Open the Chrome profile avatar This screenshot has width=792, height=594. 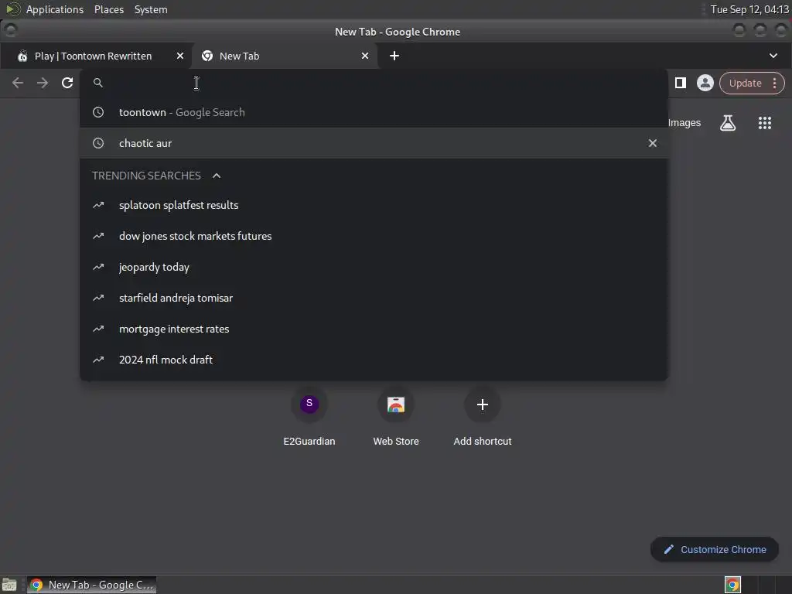(705, 83)
